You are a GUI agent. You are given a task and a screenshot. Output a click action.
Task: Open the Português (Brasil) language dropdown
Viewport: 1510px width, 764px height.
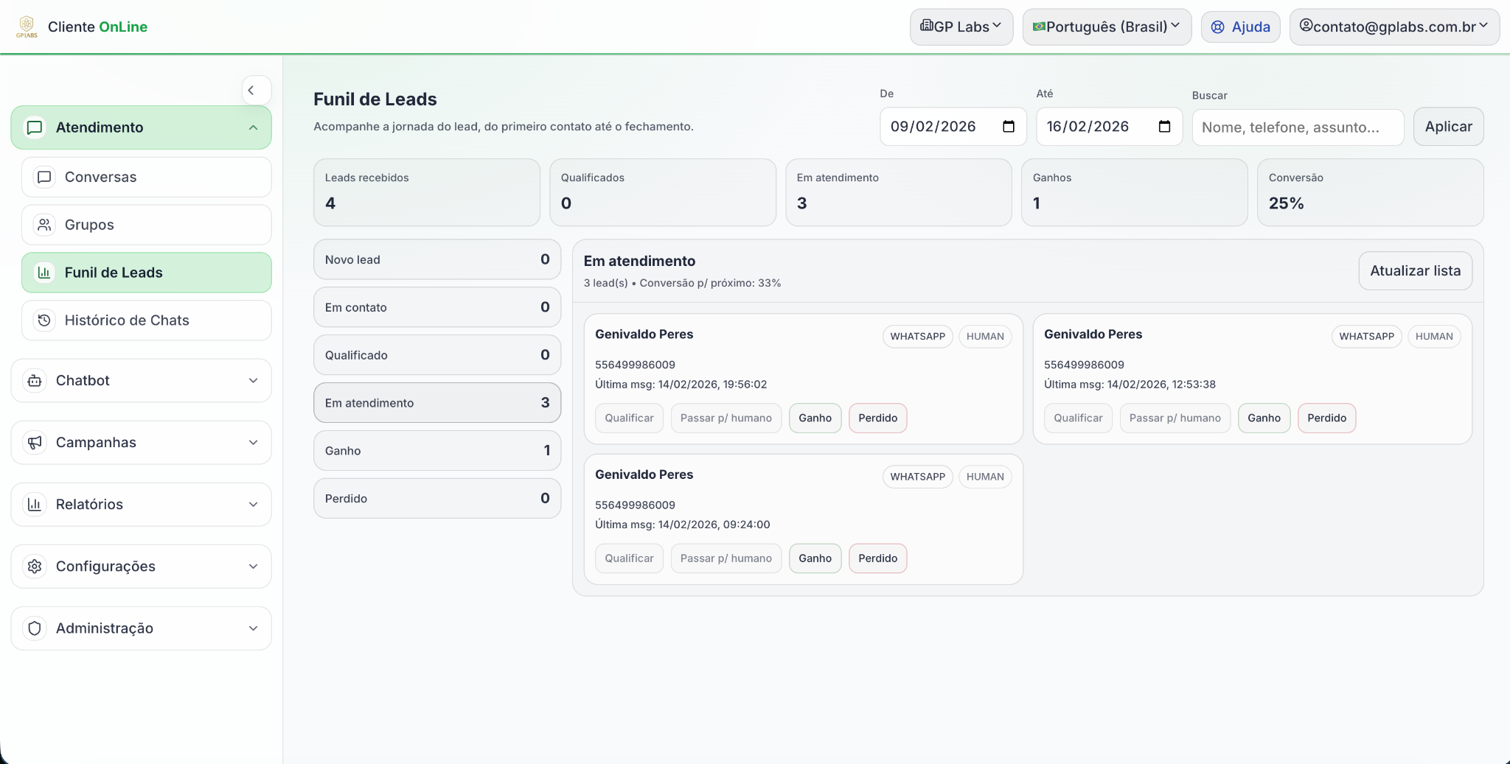(1106, 27)
